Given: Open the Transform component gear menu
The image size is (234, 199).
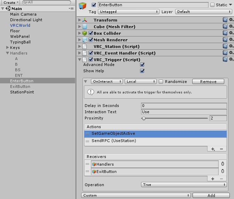Looking at the screenshot, I should point(231,20).
